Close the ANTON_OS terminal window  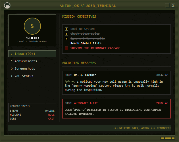(x=173, y=5)
